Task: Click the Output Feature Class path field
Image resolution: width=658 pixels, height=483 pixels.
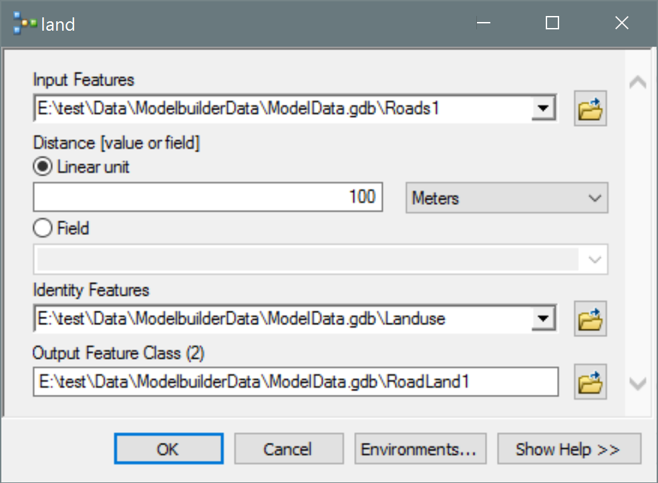Action: (x=296, y=382)
